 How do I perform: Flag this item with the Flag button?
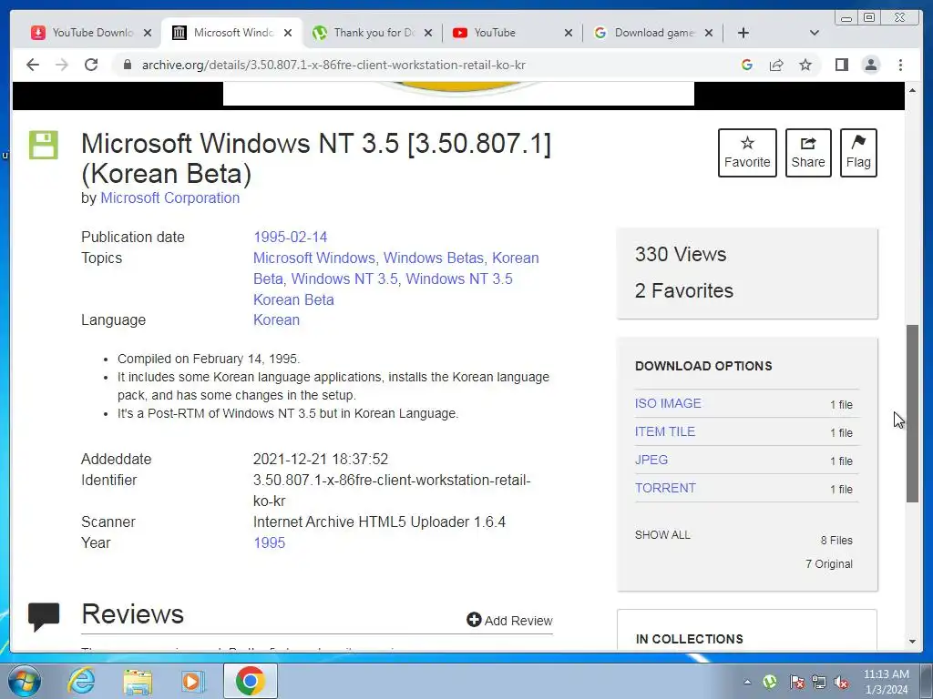pos(858,153)
